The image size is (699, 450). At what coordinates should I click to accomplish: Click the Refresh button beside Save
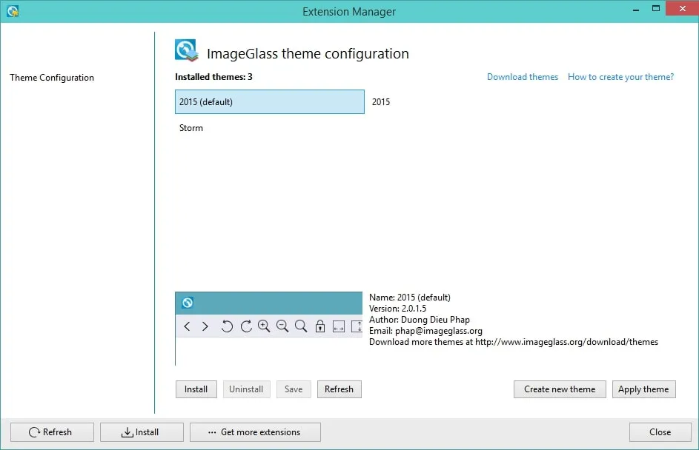click(x=339, y=389)
